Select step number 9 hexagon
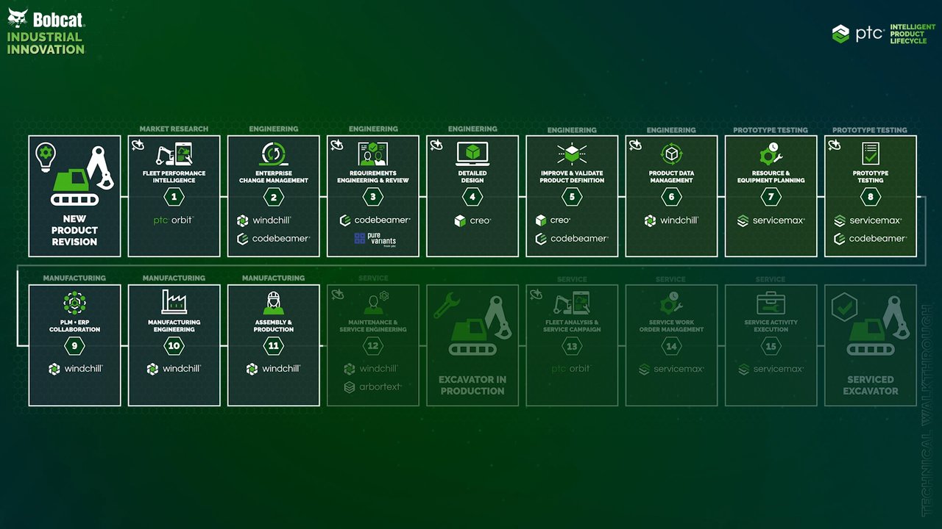The height and width of the screenshot is (529, 942). coord(74,345)
